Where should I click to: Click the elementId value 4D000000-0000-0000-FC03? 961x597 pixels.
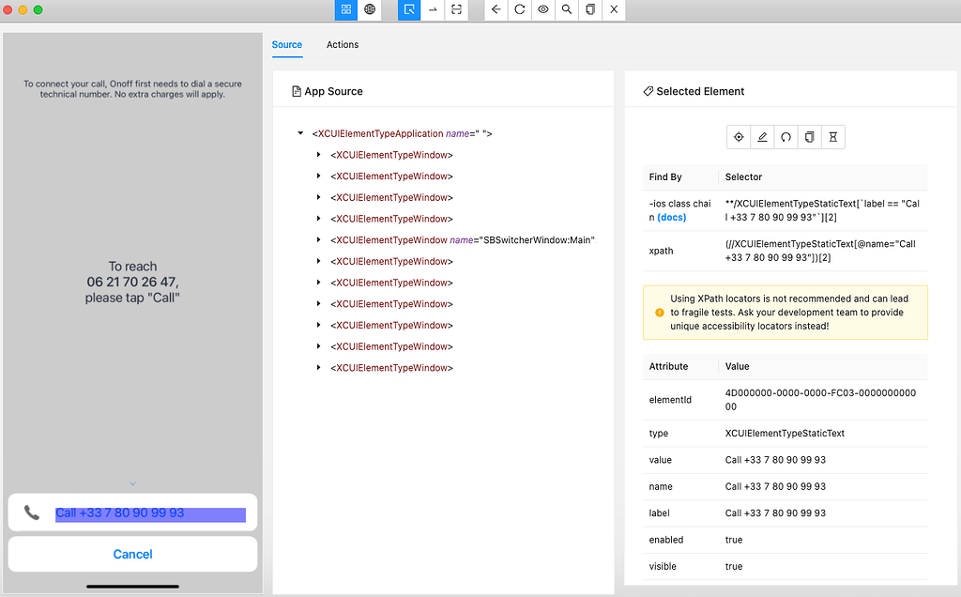[x=820, y=400]
